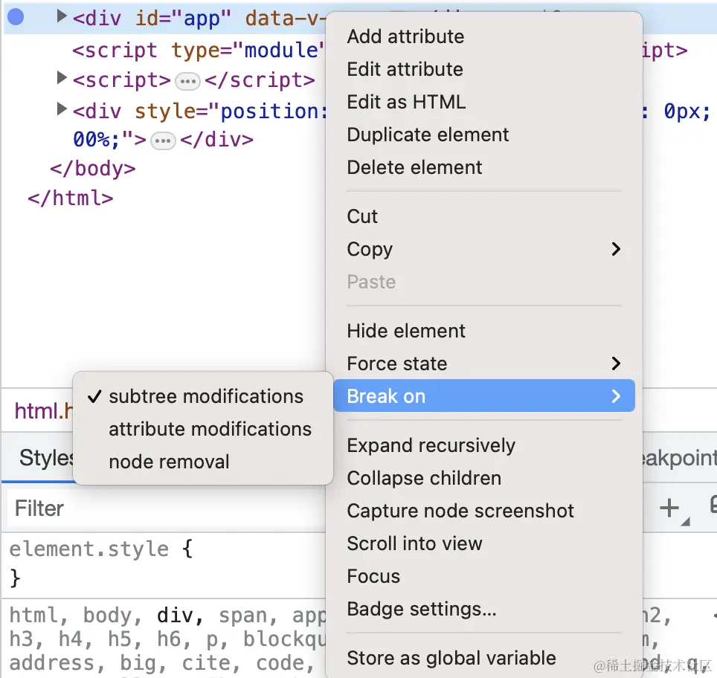
Task: Click the blue DOM breakpoint dot
Action: click(16, 17)
